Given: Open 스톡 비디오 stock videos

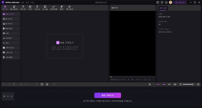Looking at the screenshot, I should 11,48.
